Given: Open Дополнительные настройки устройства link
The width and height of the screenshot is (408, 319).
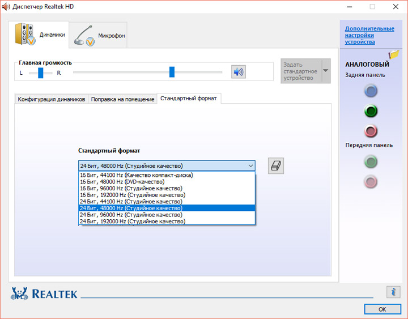Looking at the screenshot, I should click(369, 35).
